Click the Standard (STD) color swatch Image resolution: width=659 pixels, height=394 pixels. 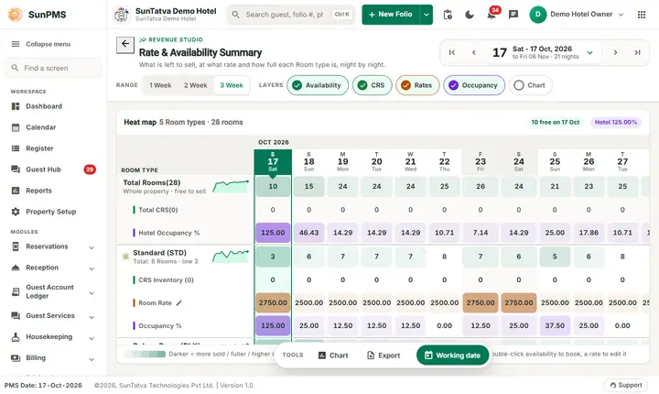tap(125, 257)
